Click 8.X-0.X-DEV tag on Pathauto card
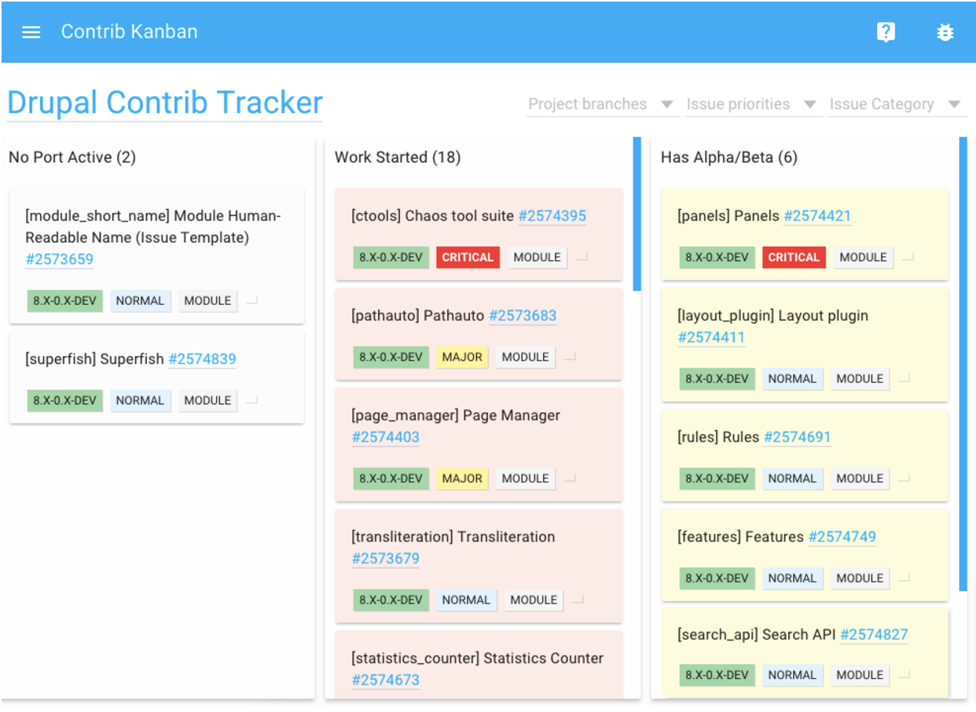Viewport: 976px width, 712px height. 391,357
